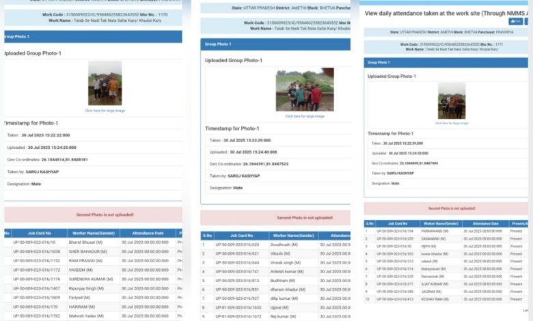Screen dimensions: 533x321
Task: Click worker name JAGRAM (M)
Action: point(431,292)
